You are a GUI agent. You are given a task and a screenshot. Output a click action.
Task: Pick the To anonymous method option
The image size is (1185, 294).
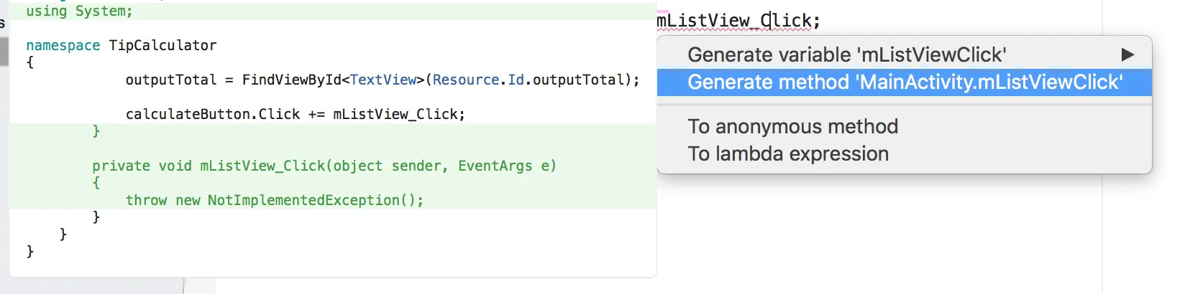[792, 126]
